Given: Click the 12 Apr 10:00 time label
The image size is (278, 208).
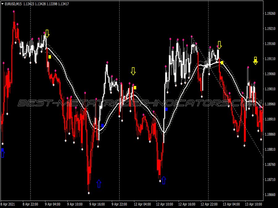Looking at the screenshot, I should [x=165, y=204].
